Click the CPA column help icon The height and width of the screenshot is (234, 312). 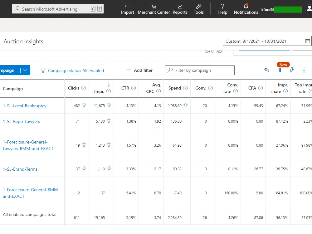click(x=261, y=88)
